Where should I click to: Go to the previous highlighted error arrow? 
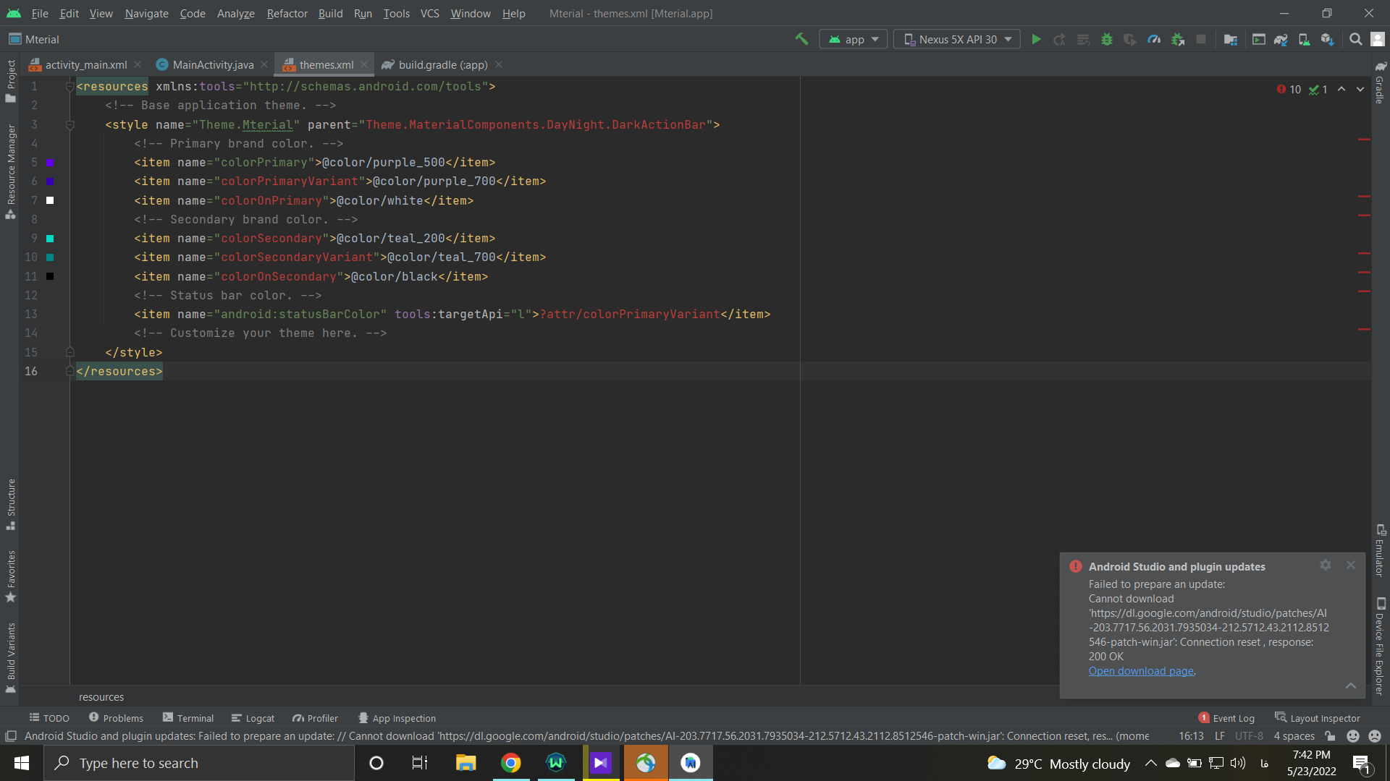point(1341,89)
